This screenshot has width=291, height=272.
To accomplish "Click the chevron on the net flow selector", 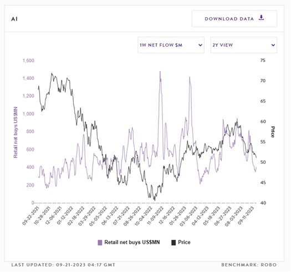I will point(200,45).
